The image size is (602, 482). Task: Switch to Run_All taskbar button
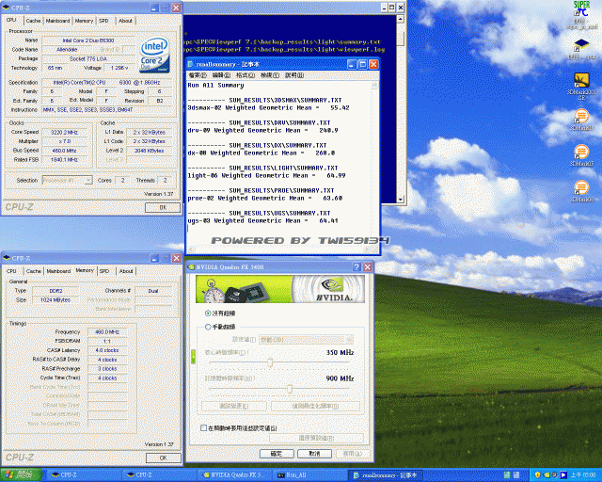coord(309,475)
